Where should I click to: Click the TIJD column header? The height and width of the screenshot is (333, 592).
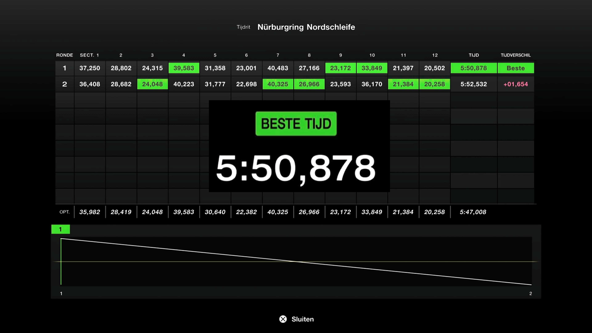pyautogui.click(x=474, y=55)
